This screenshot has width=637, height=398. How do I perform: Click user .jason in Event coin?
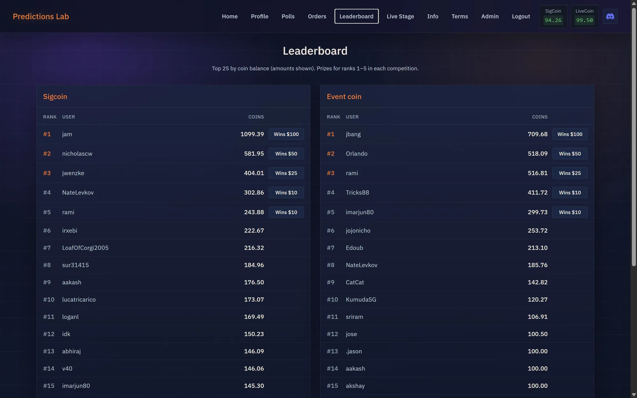[354, 351]
